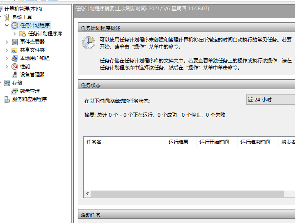Click the 性能 gauge icon
295x223 pixels.
15,67
